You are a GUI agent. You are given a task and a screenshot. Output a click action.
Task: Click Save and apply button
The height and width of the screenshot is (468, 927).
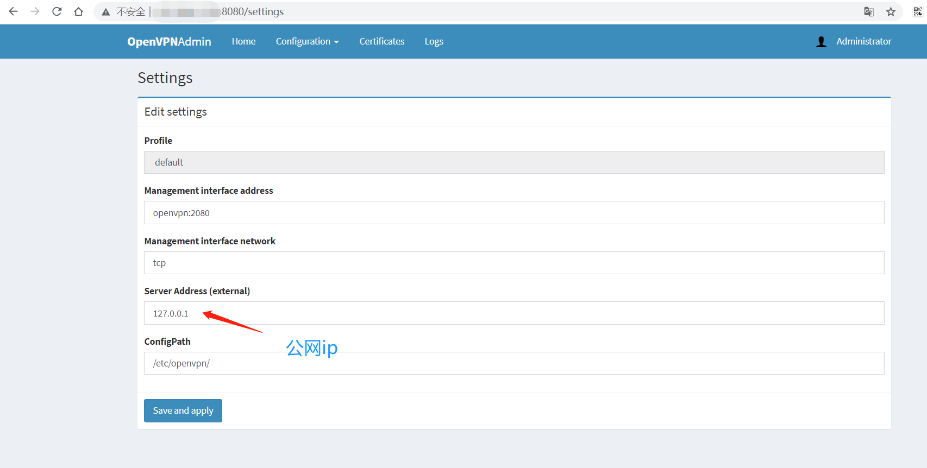[183, 410]
